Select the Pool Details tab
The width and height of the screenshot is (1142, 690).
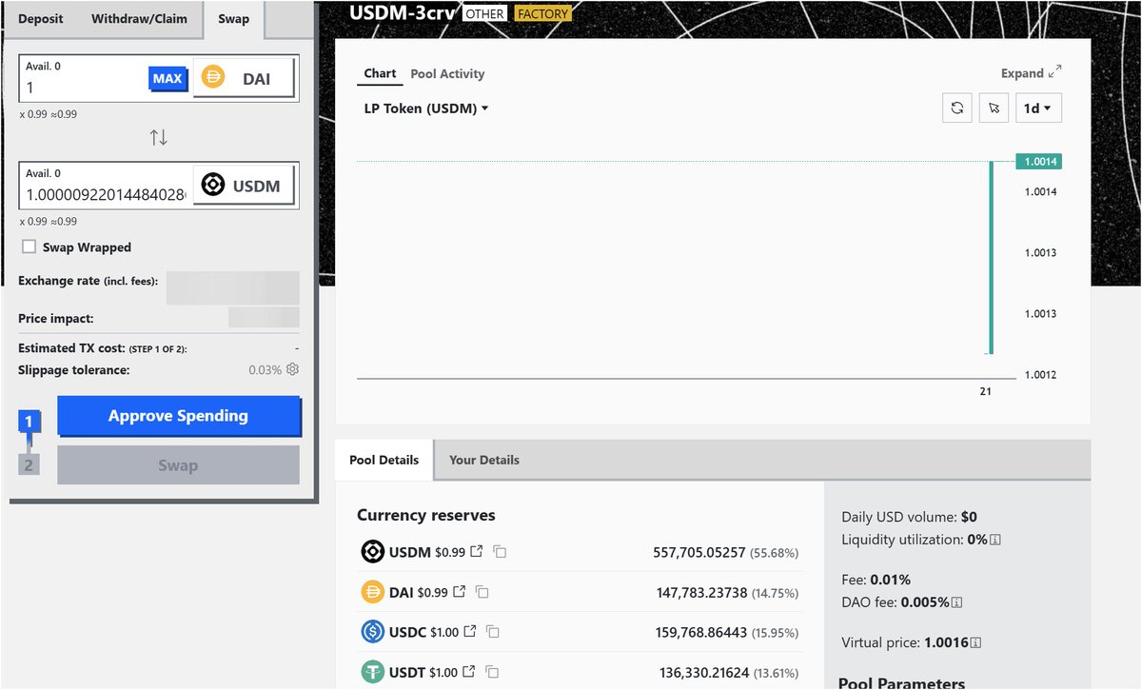coord(384,460)
